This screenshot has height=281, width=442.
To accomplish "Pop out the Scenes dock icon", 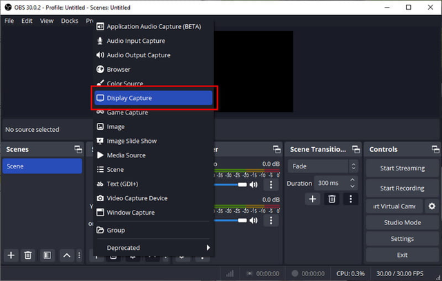I will (x=78, y=149).
